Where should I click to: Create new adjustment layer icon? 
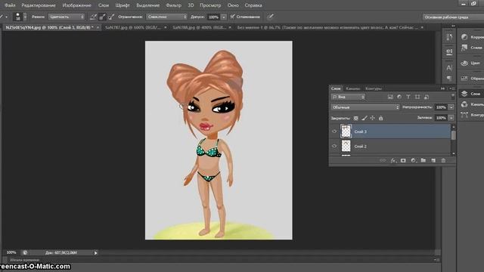[x=414, y=160]
